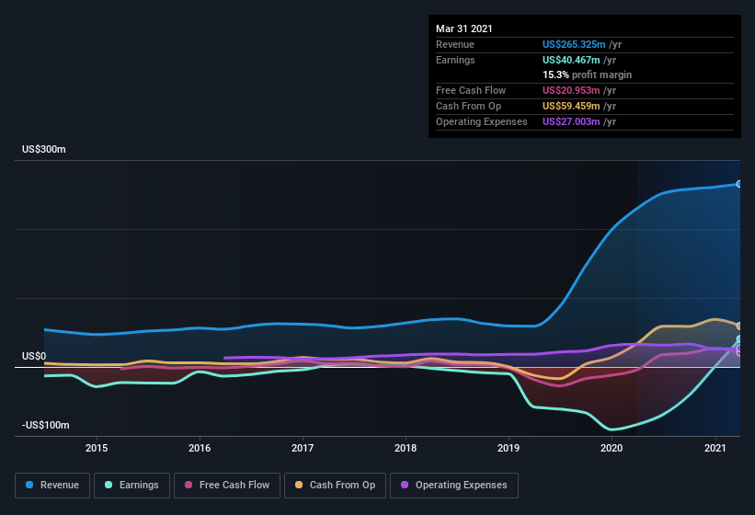The width and height of the screenshot is (755, 515).
Task: Hide the Free Cash Flow series label
Action: tap(235, 485)
